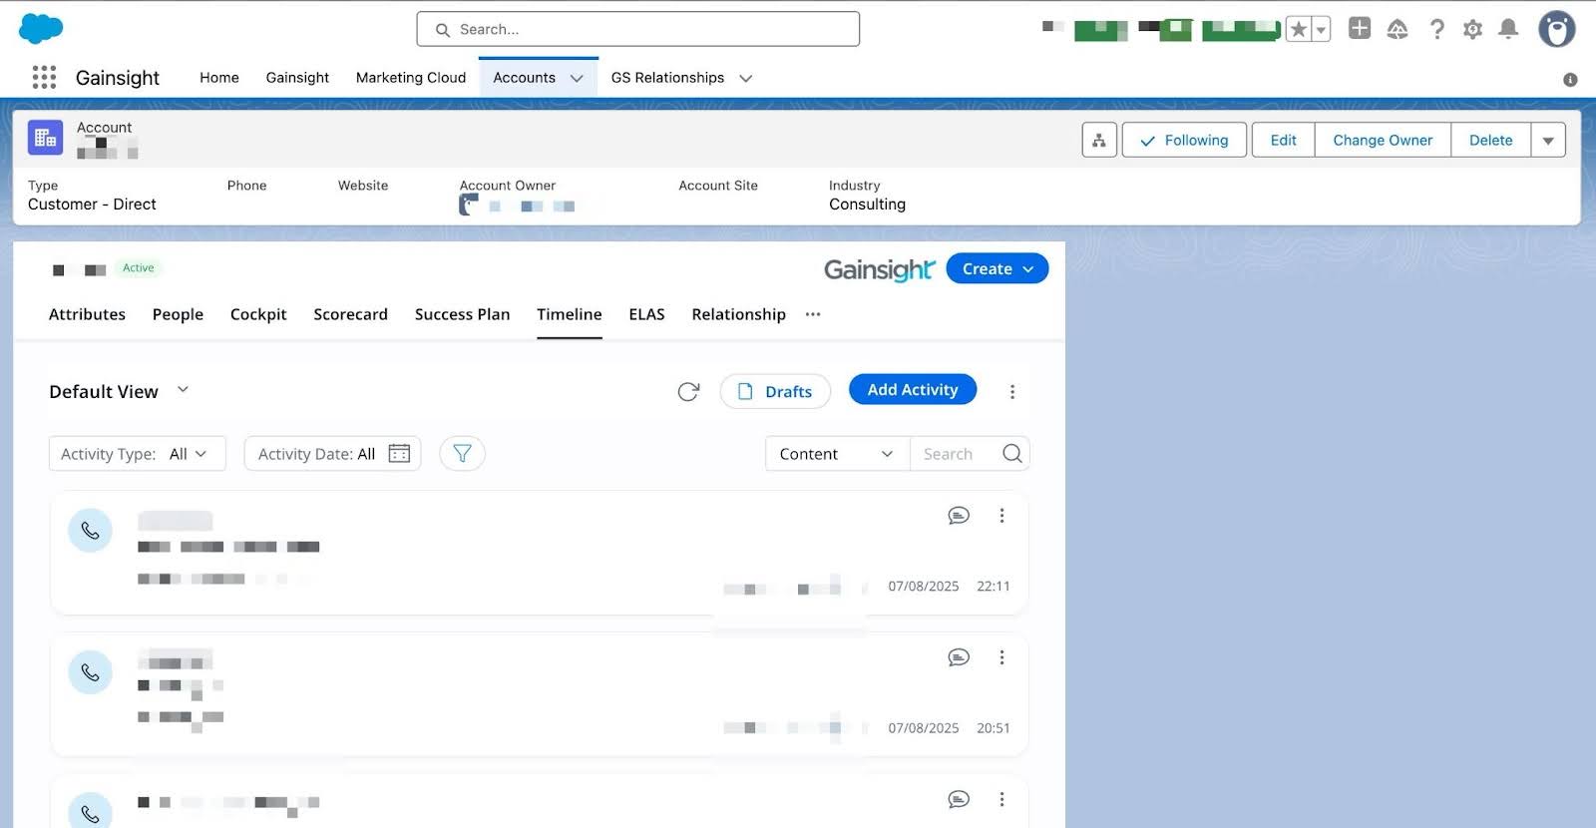Expand more record actions dropdown arrow
Screen dimensions: 1596x828
coord(1548,140)
